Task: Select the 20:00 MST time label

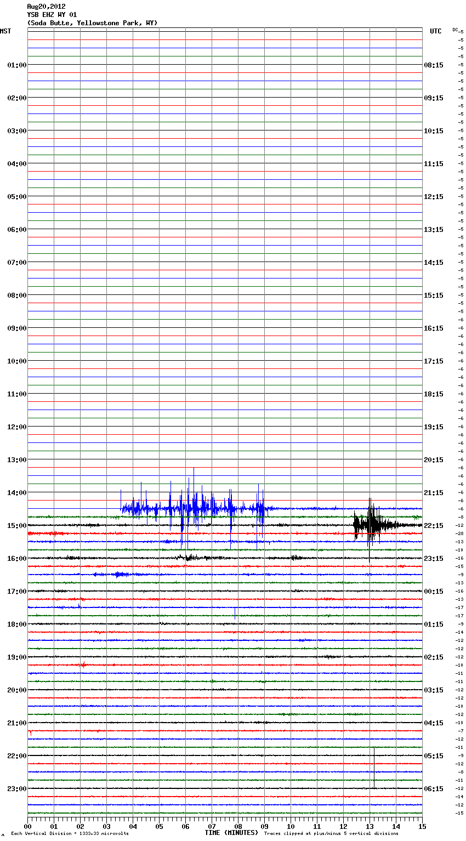Action: click(x=17, y=690)
